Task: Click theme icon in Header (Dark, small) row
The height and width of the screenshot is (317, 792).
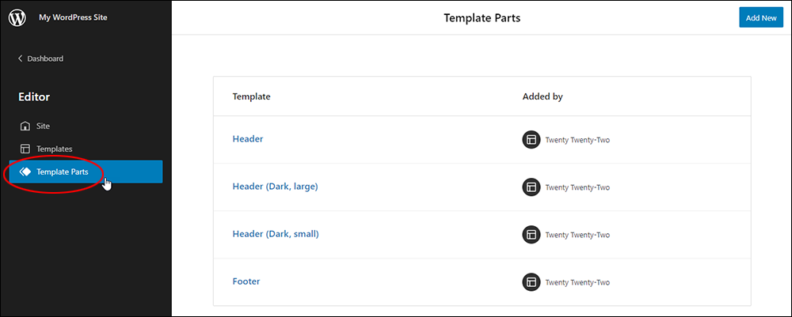Action: (531, 234)
